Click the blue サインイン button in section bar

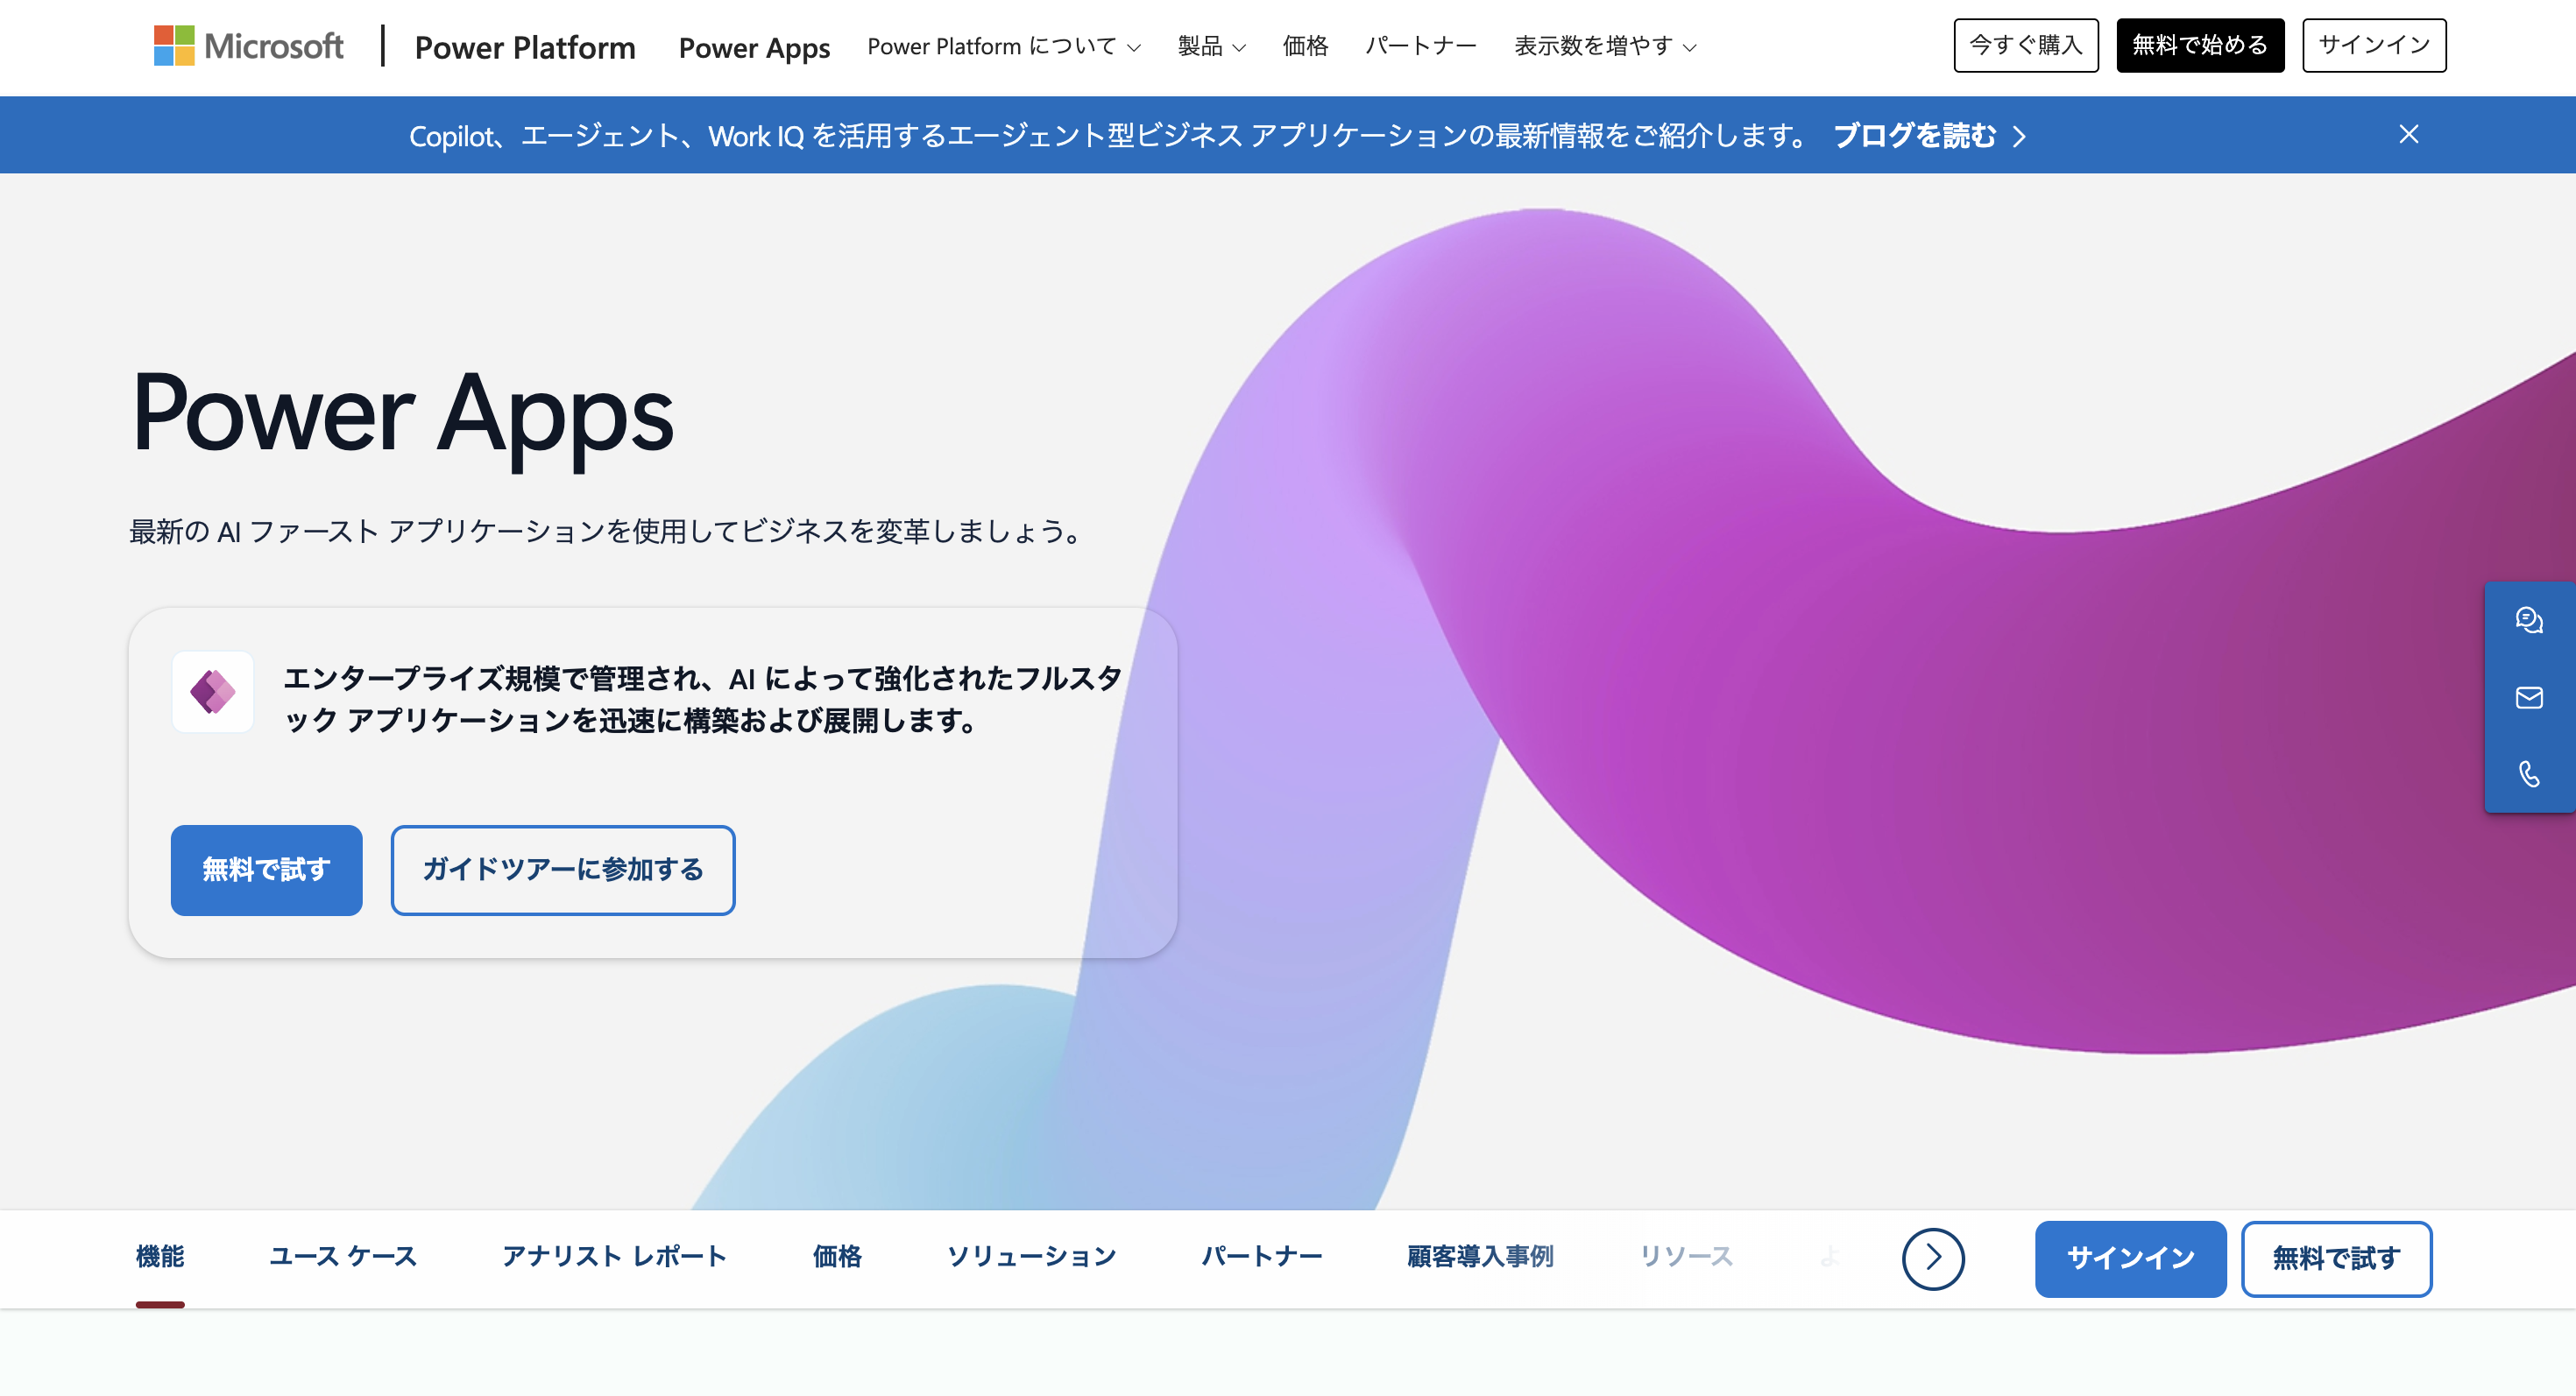(2131, 1259)
